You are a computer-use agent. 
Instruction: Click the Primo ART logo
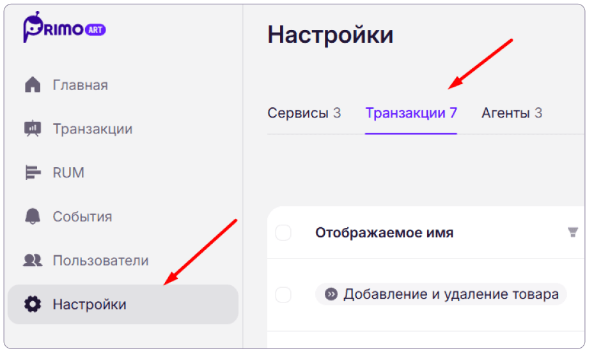point(65,27)
